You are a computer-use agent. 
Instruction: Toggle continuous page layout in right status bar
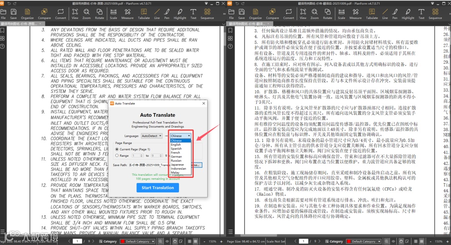[x=422, y=241]
